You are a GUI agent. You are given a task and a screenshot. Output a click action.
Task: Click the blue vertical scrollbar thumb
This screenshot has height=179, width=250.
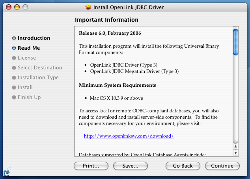235,43
